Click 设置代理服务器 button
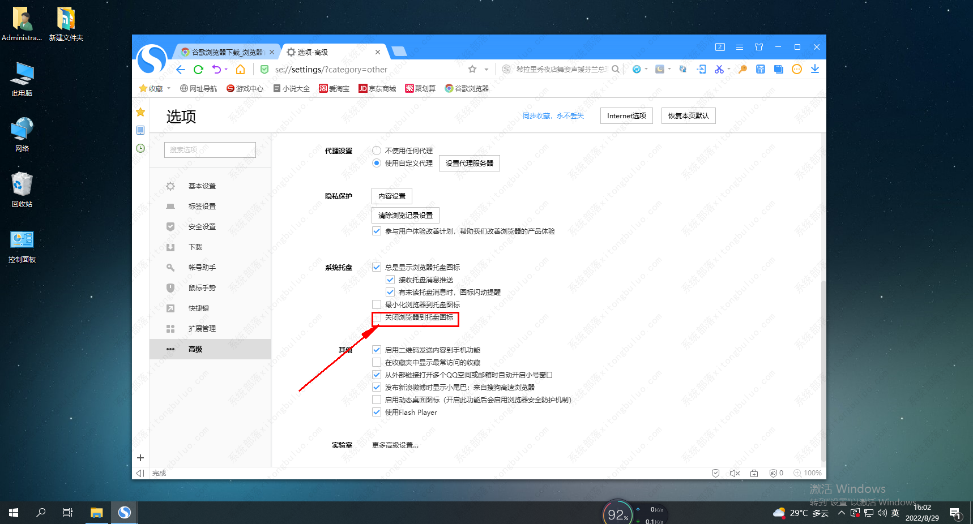973x524 pixels. [x=470, y=163]
